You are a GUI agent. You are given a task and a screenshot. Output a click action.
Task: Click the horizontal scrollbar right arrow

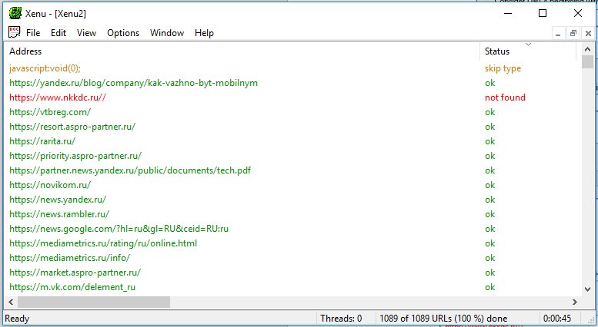pyautogui.click(x=576, y=302)
